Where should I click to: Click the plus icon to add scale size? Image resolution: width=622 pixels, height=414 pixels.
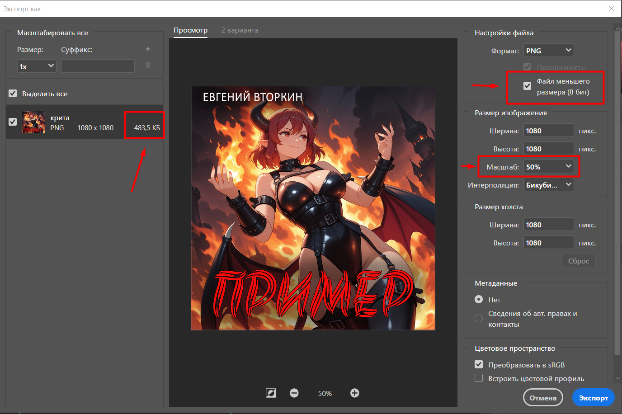(x=148, y=49)
